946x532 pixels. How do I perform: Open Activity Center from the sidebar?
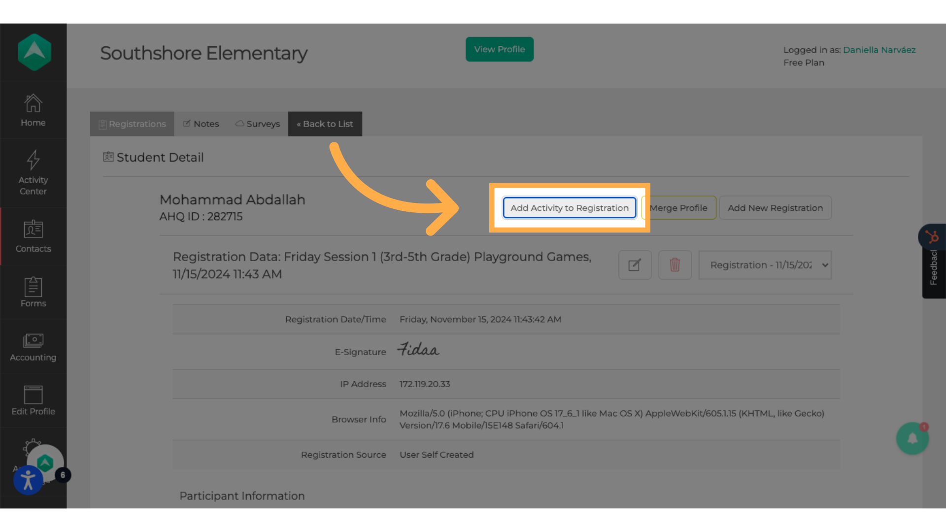33,173
